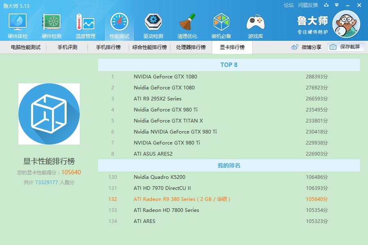Screen dimensions: 368x245
Task: Share via 微博分享 button
Action: click(x=306, y=47)
